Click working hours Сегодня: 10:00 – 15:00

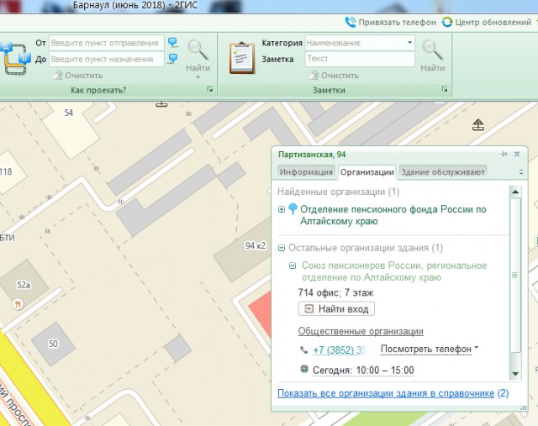click(363, 371)
